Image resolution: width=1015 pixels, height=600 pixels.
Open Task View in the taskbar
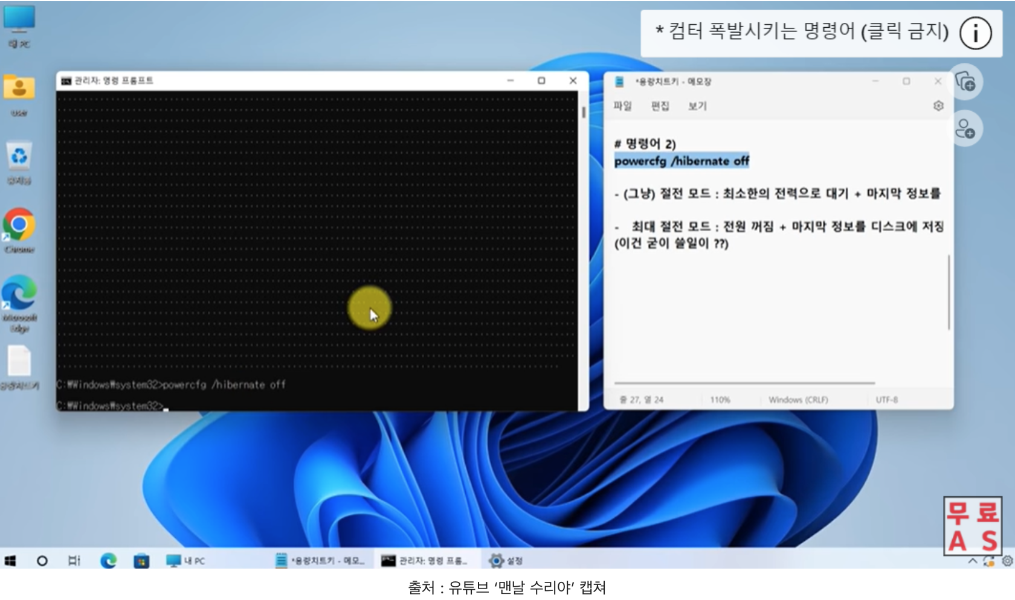tap(74, 561)
